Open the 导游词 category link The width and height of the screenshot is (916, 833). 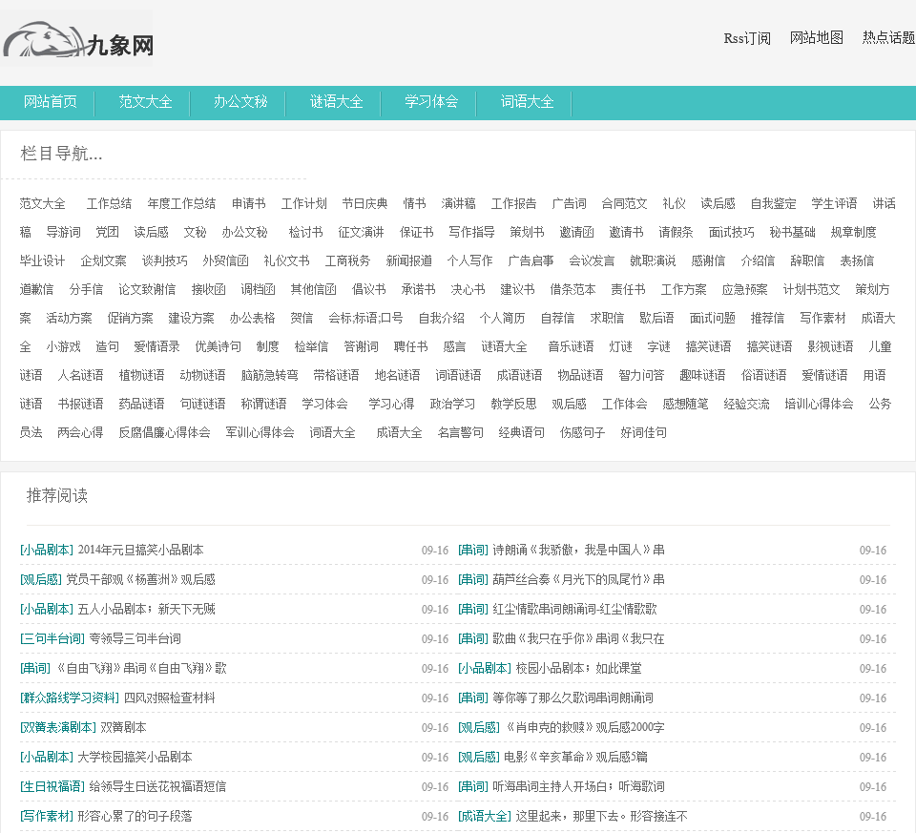coord(64,232)
